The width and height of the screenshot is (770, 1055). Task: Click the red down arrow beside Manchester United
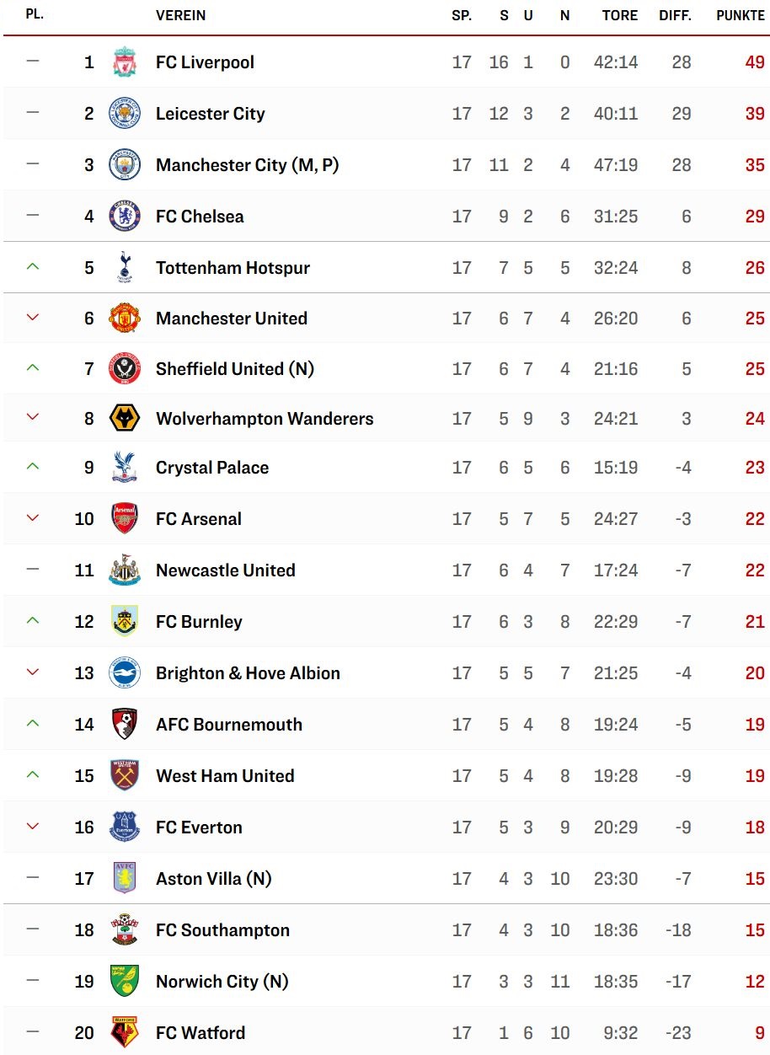coord(33,318)
